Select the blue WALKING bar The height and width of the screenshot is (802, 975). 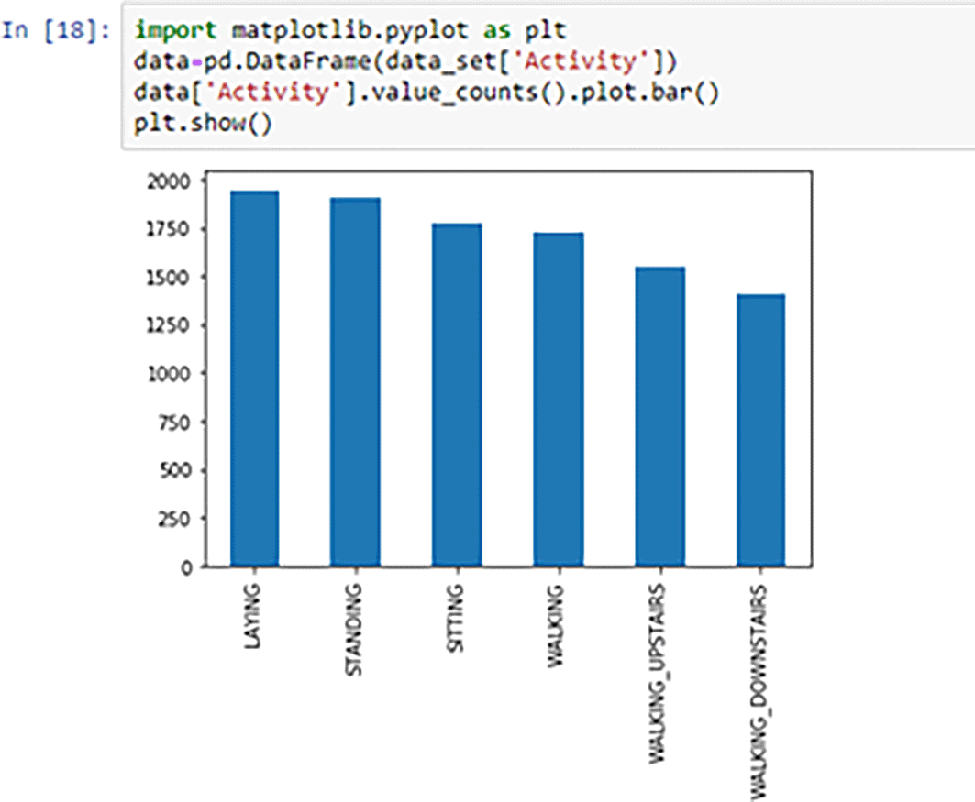(x=558, y=400)
